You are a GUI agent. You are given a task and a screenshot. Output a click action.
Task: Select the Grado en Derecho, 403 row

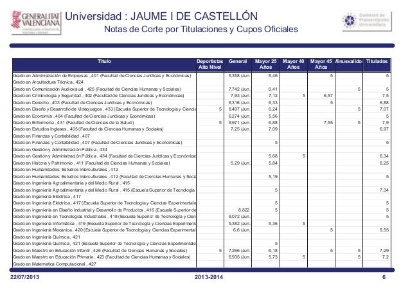[202, 103]
